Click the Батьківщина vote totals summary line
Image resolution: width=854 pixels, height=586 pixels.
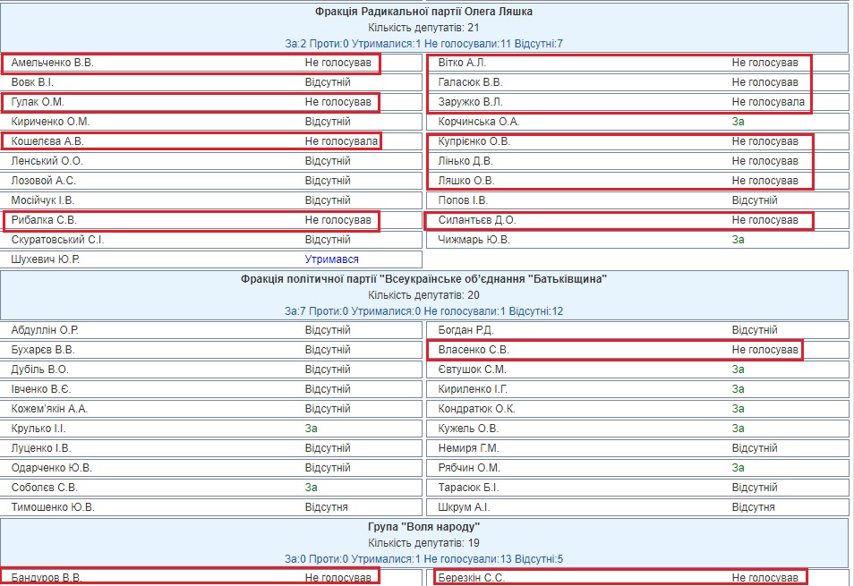424,311
